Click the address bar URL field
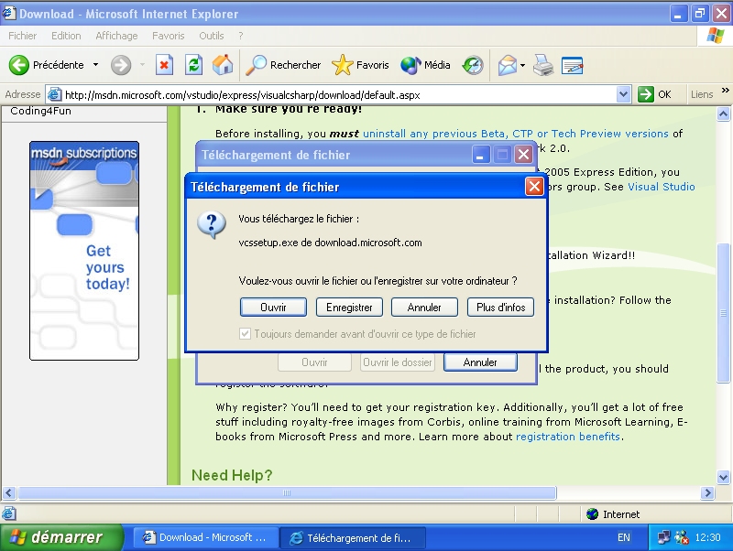Screen dimensions: 733x551 [x=339, y=94]
